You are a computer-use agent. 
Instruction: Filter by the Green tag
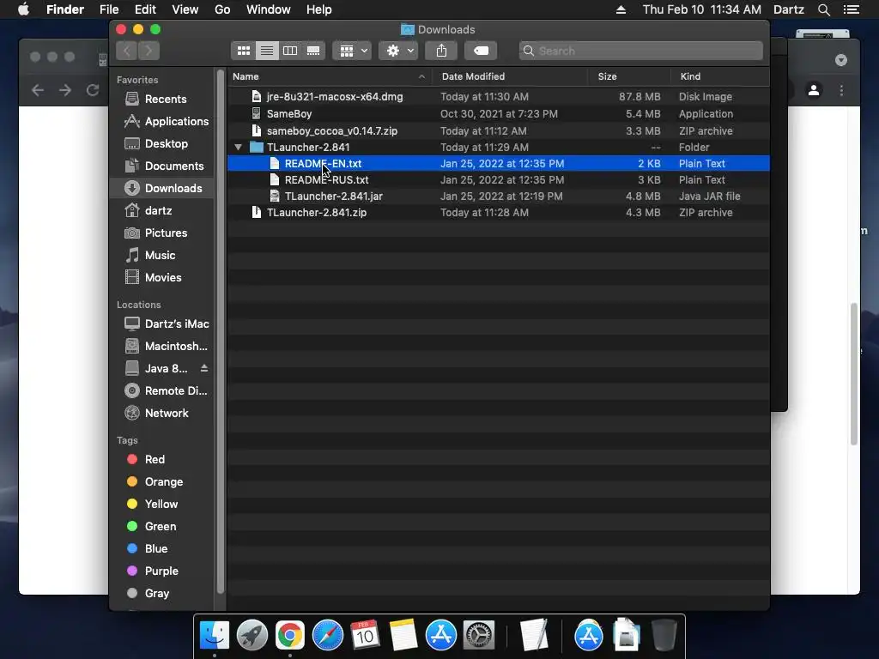point(151,527)
